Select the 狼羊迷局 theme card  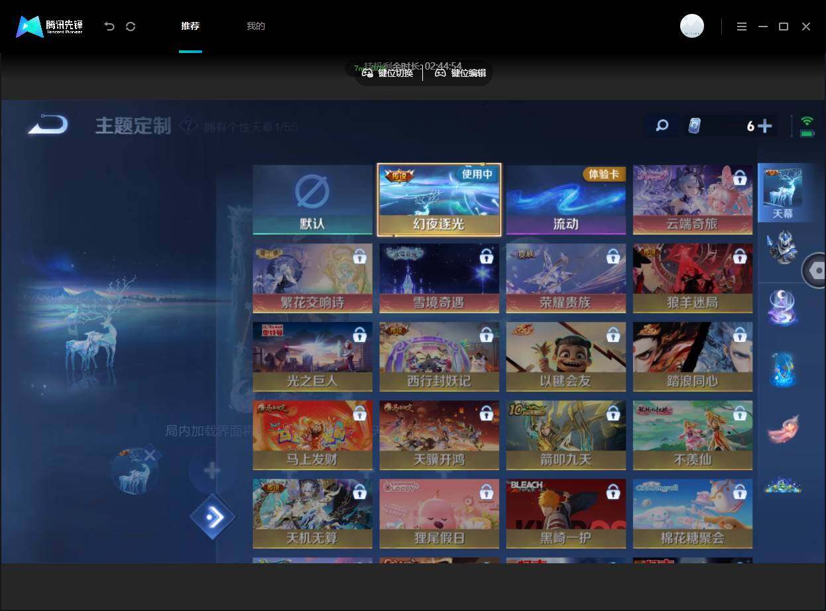pyautogui.click(x=693, y=278)
